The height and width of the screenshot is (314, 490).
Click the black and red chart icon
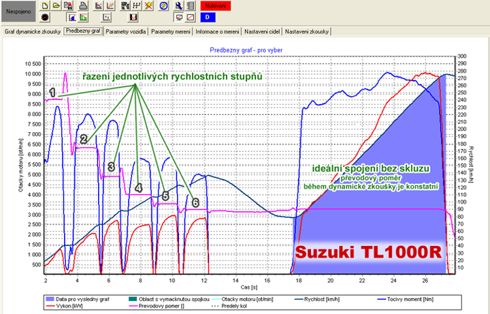133,17
